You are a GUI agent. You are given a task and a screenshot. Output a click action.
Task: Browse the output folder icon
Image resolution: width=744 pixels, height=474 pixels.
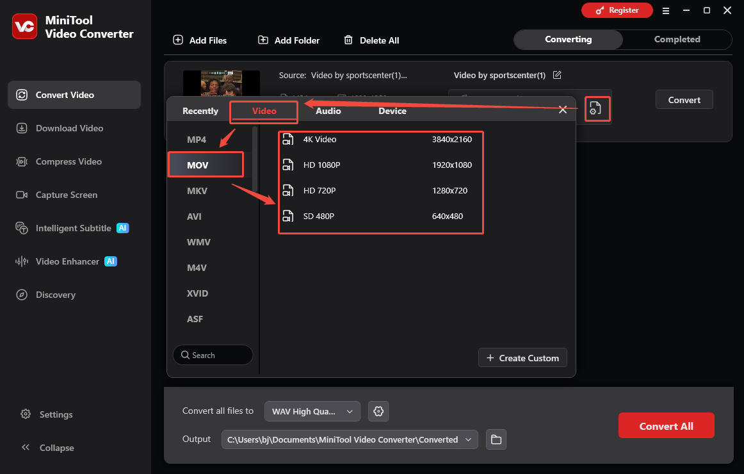[x=496, y=439]
